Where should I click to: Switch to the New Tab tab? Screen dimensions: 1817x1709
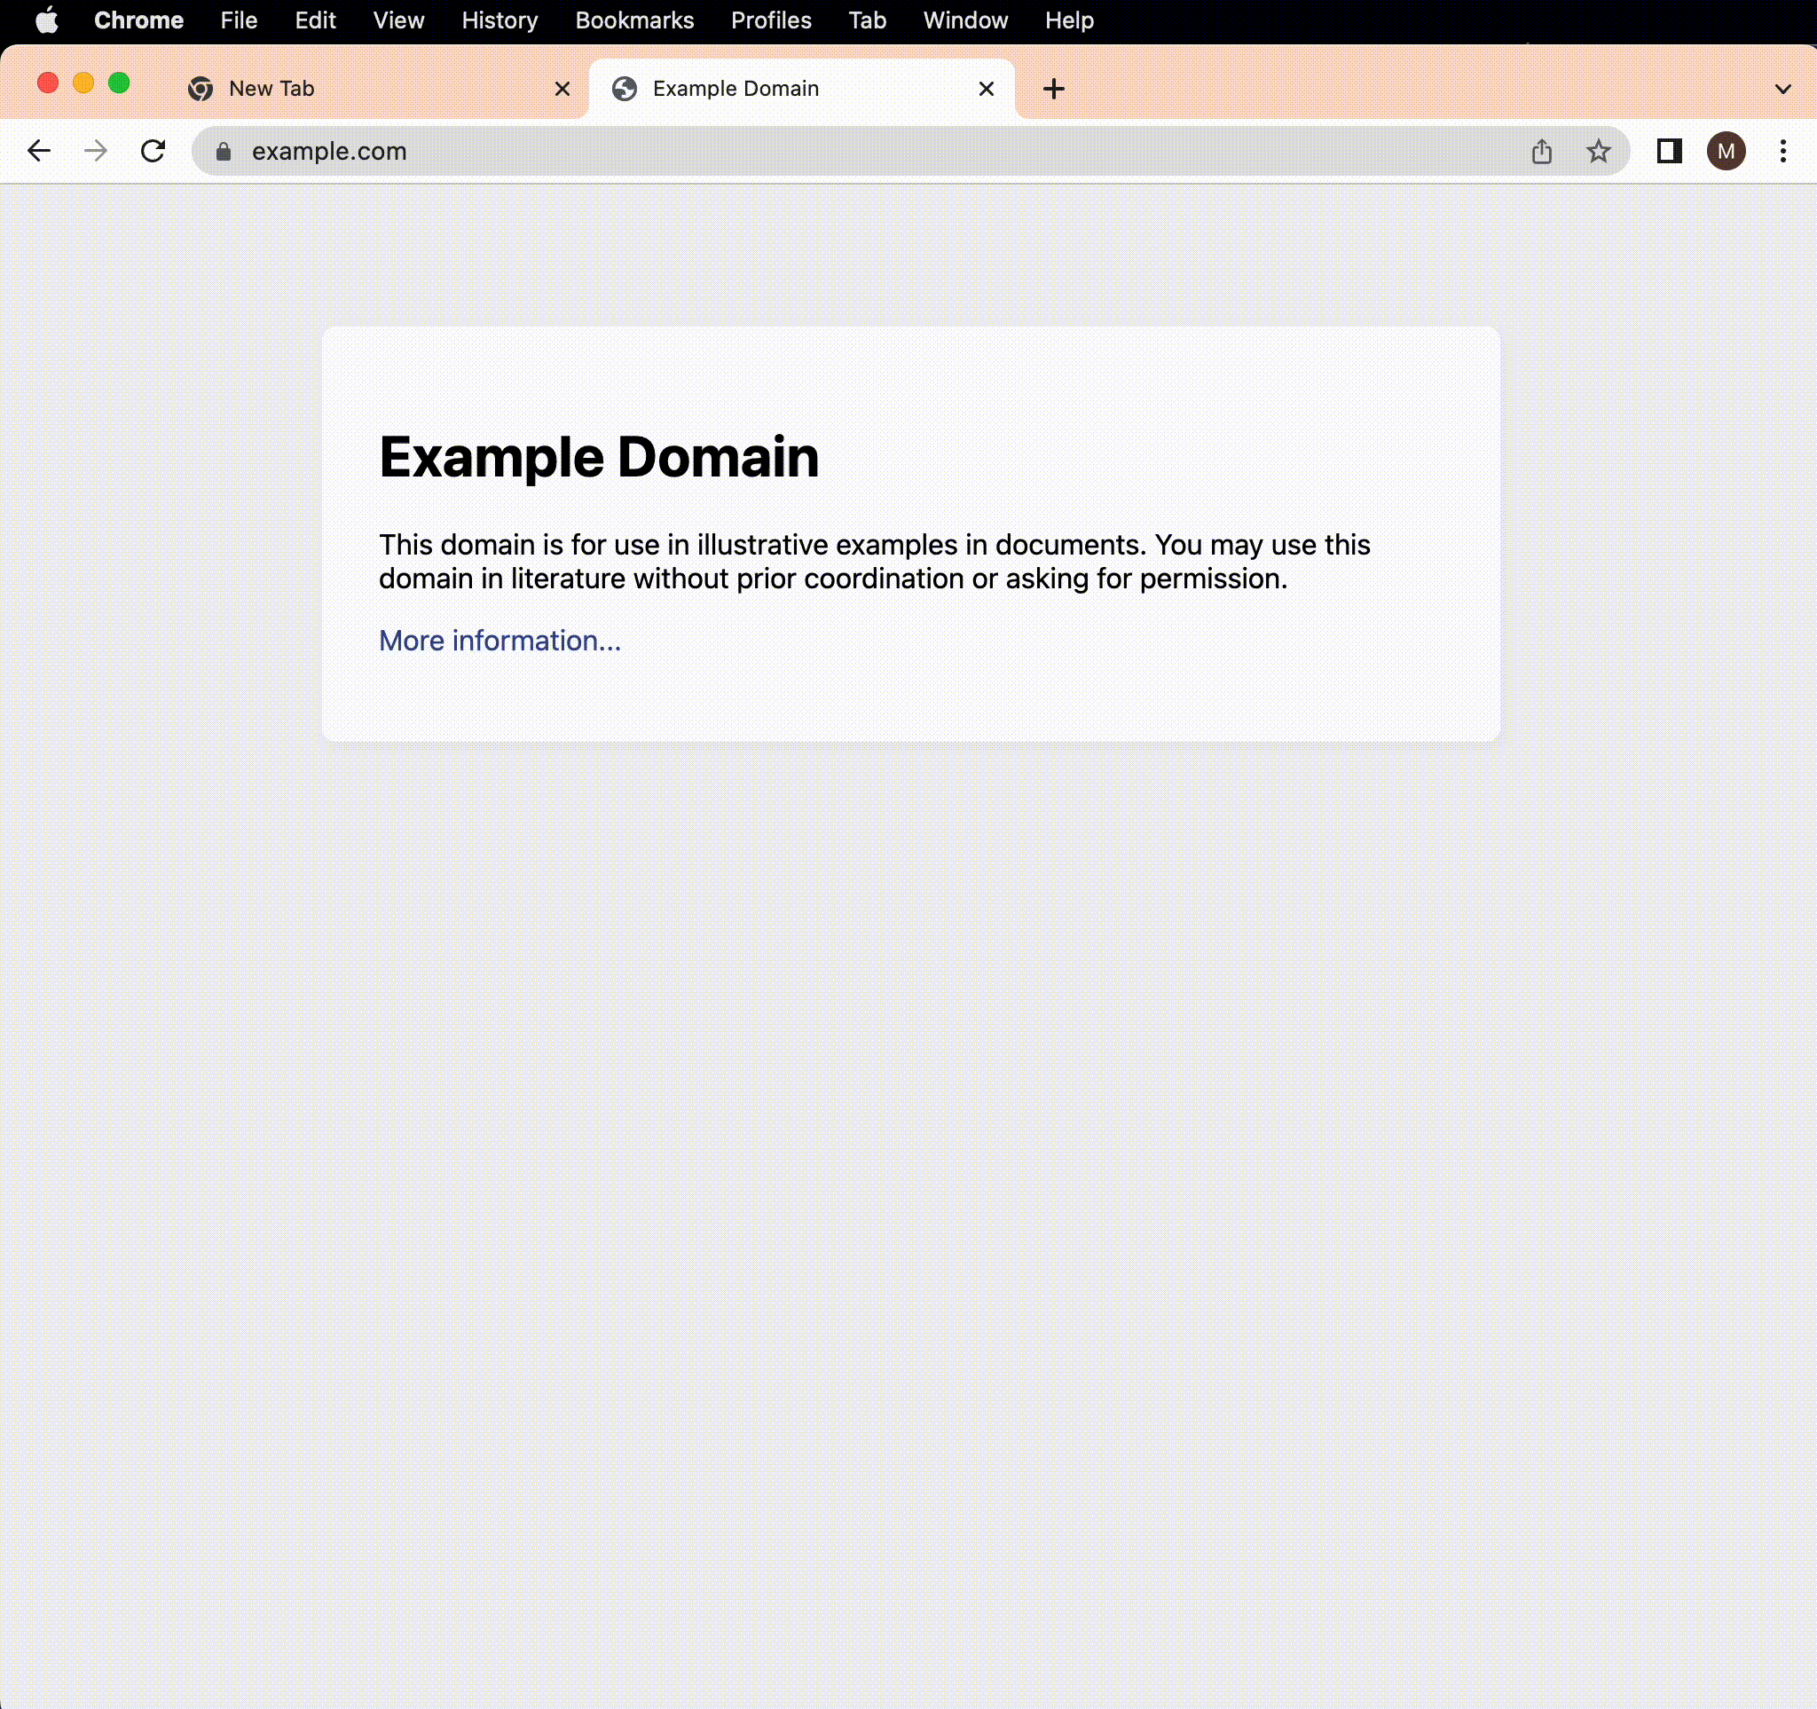[x=376, y=89]
